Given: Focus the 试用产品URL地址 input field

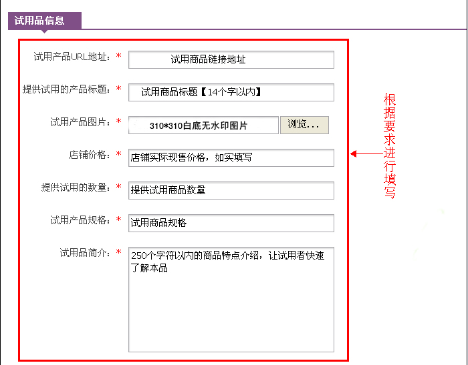Looking at the screenshot, I should coord(231,59).
